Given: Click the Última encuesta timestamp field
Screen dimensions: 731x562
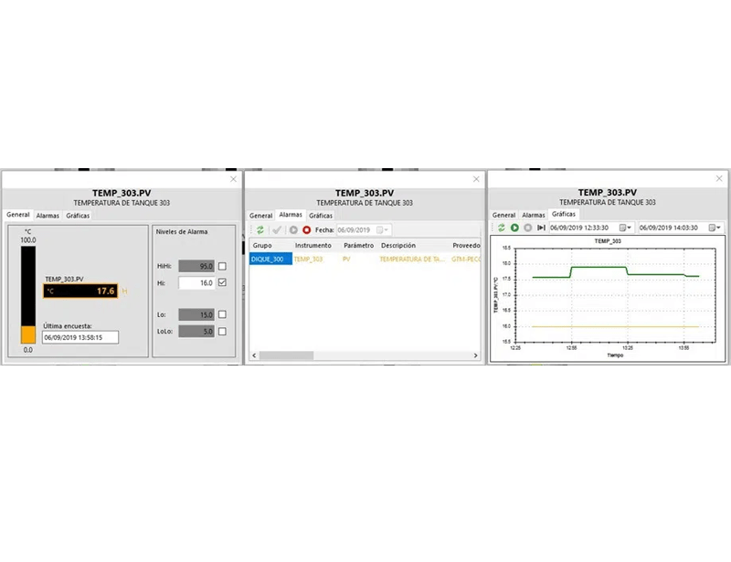Looking at the screenshot, I should point(80,337).
